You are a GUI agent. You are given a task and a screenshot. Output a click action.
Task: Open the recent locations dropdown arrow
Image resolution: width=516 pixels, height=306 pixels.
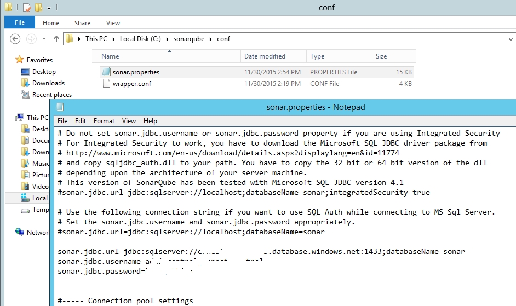(x=44, y=39)
